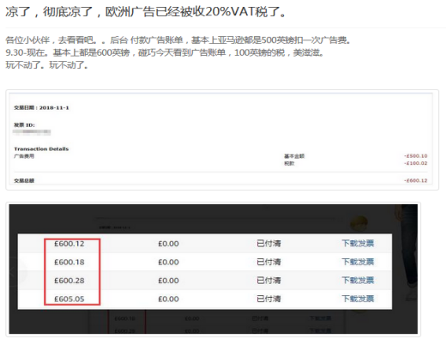
Task: Select the £605.05 amount cell
Action: point(69,299)
